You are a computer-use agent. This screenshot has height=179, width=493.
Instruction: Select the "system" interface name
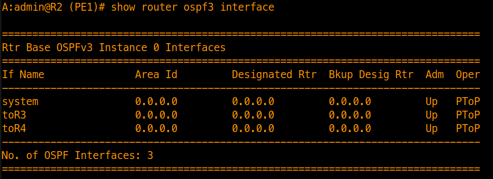coord(20,102)
